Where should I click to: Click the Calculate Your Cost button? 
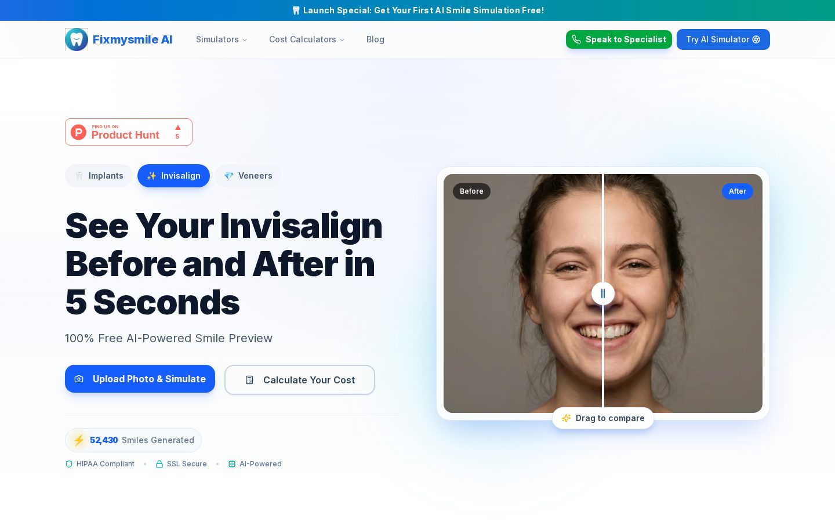300,380
